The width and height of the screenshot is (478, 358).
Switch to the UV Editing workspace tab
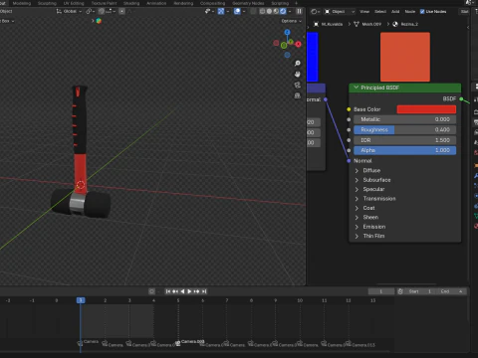pos(74,3)
